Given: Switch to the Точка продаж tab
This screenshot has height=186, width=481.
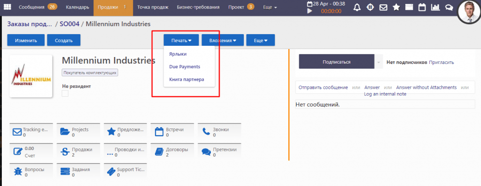Looking at the screenshot, I should 153,7.
